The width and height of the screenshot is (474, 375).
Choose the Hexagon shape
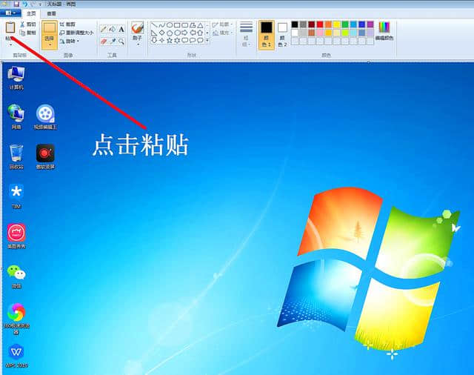[x=177, y=33]
